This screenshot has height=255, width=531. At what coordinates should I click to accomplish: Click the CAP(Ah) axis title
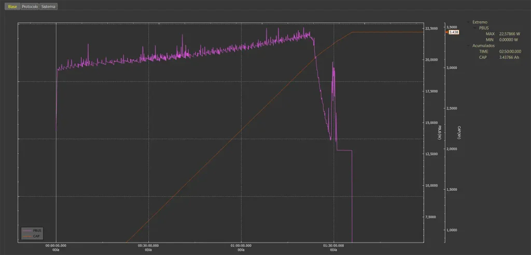coord(459,133)
